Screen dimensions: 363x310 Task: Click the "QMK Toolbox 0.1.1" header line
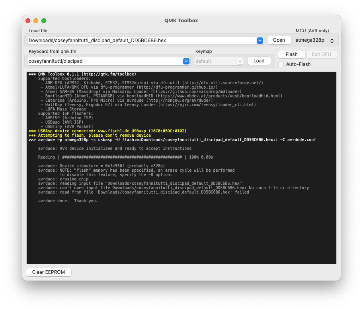(82, 74)
